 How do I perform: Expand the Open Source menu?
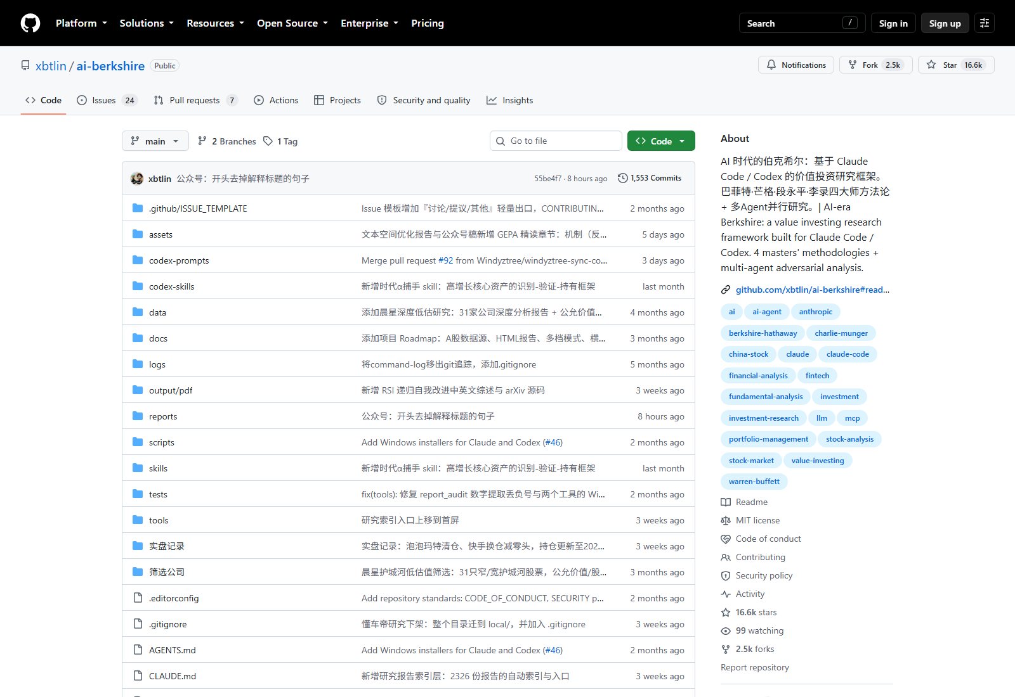click(292, 23)
